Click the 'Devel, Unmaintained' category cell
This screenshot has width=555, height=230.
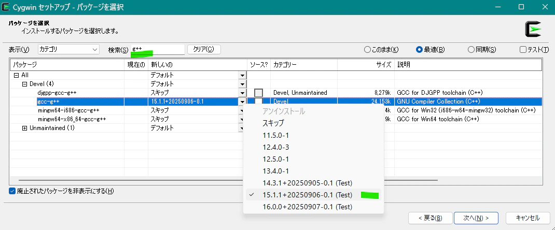point(300,93)
